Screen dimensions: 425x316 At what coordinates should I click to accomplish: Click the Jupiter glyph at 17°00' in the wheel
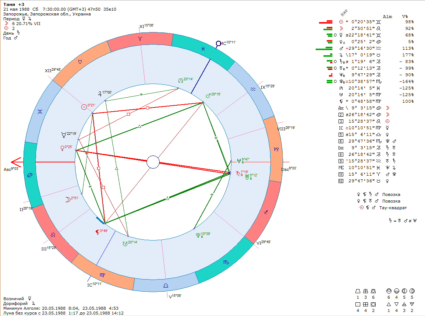pos(100,94)
